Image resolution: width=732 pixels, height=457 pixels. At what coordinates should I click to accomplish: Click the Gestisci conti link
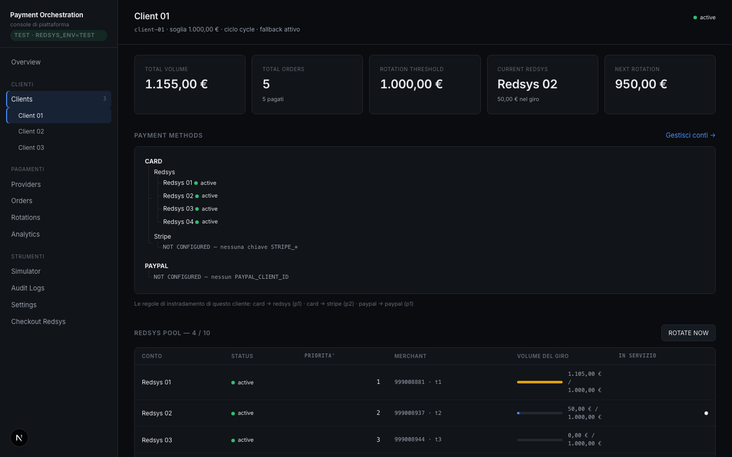pyautogui.click(x=690, y=135)
